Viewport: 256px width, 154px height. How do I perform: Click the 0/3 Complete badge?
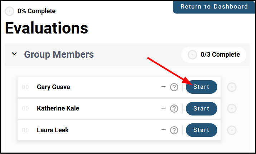pos(220,55)
